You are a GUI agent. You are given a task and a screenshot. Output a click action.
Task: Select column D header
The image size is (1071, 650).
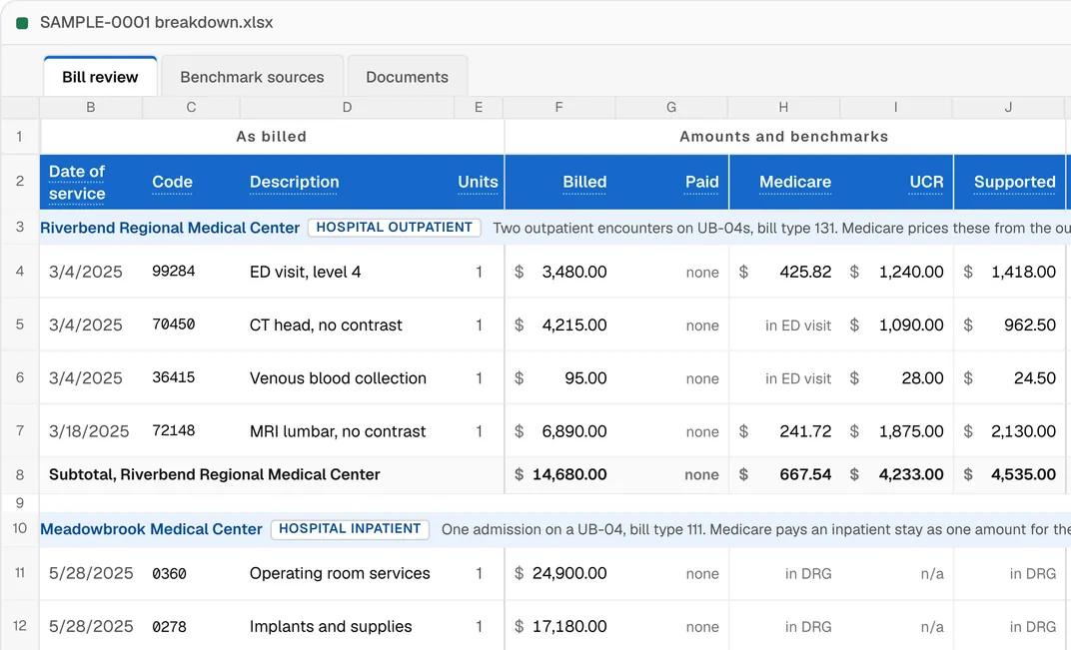point(347,107)
